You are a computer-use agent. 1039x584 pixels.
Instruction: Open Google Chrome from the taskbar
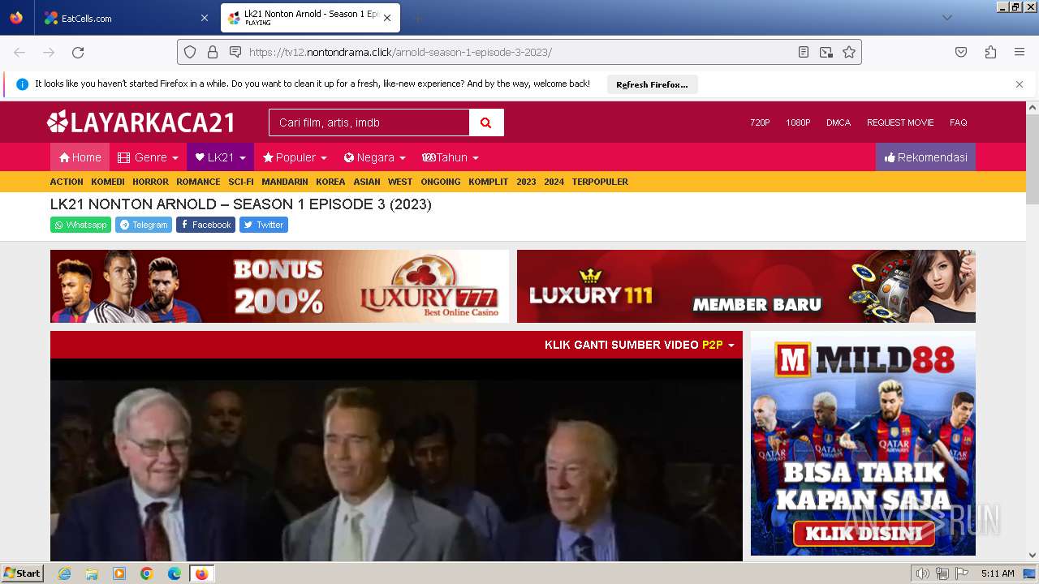pyautogui.click(x=147, y=573)
